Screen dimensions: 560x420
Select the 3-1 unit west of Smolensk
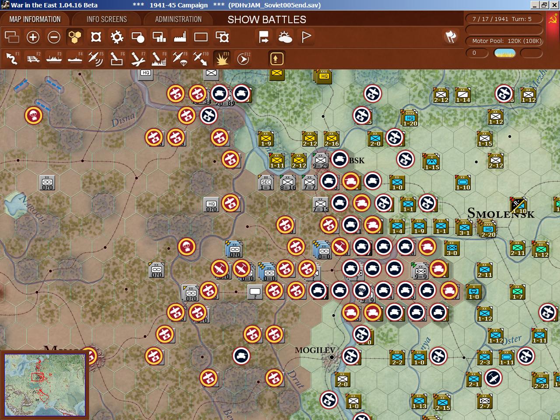click(464, 227)
